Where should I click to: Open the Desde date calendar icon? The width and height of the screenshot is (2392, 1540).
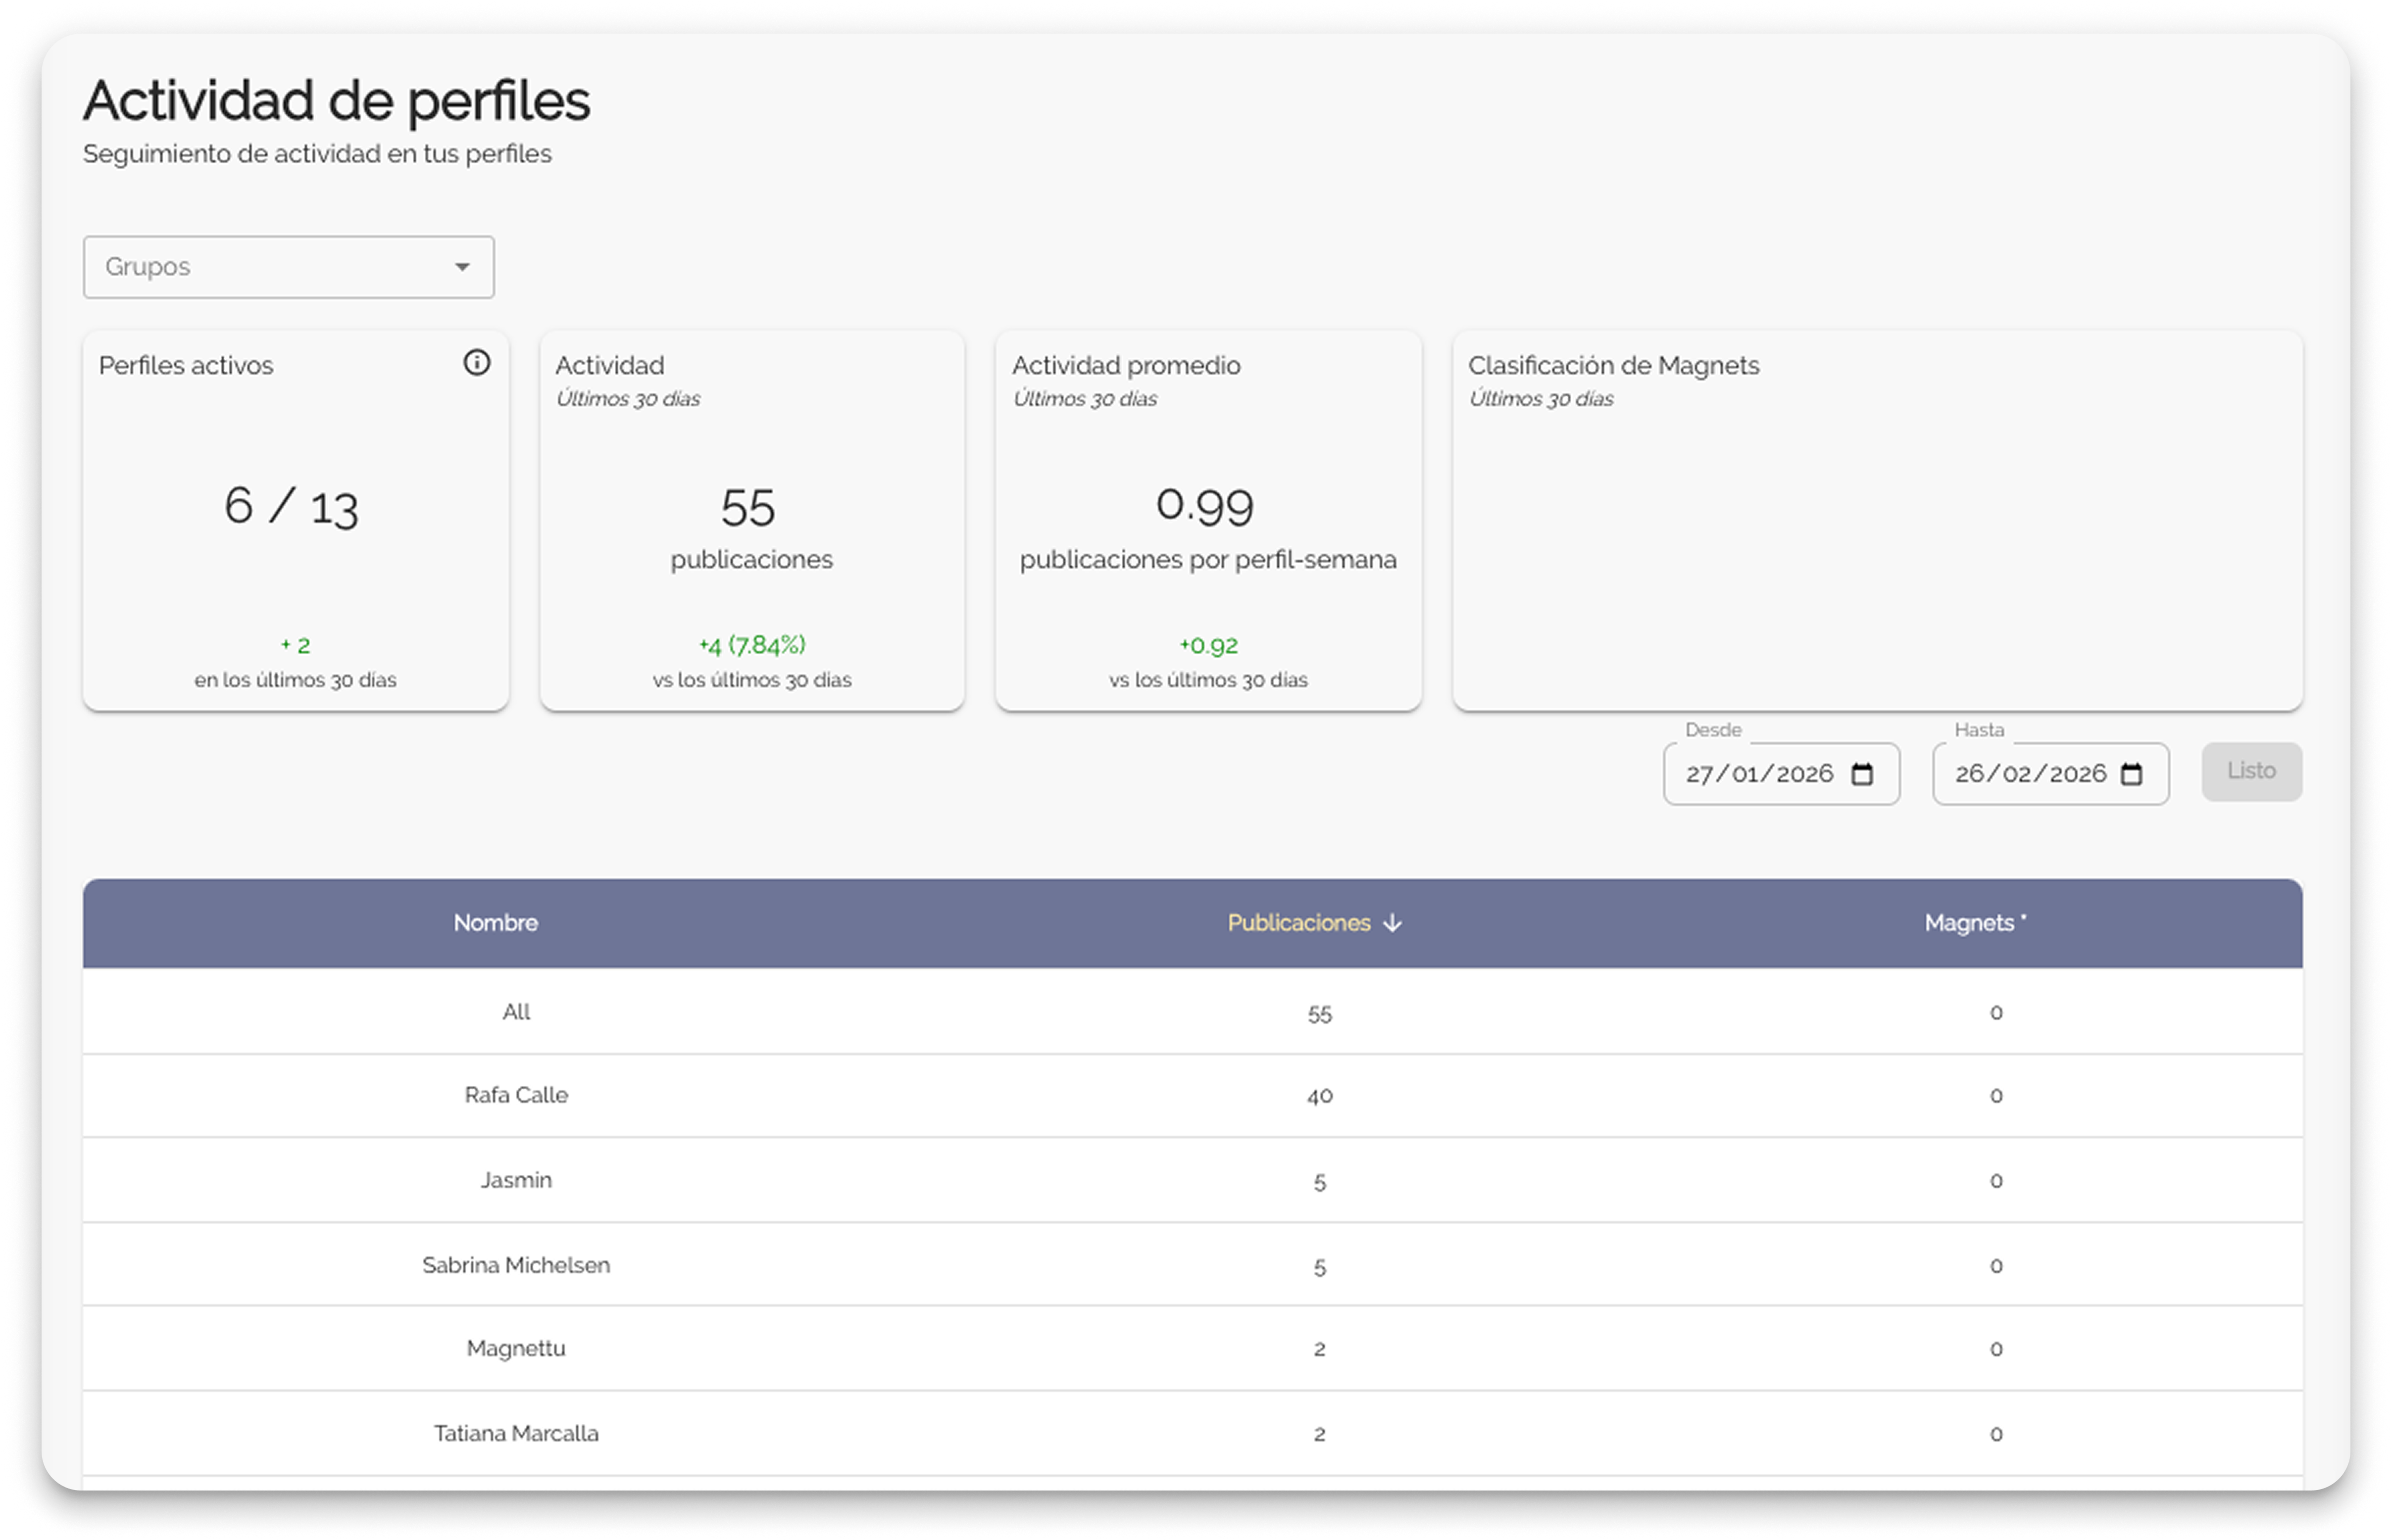coord(1862,774)
